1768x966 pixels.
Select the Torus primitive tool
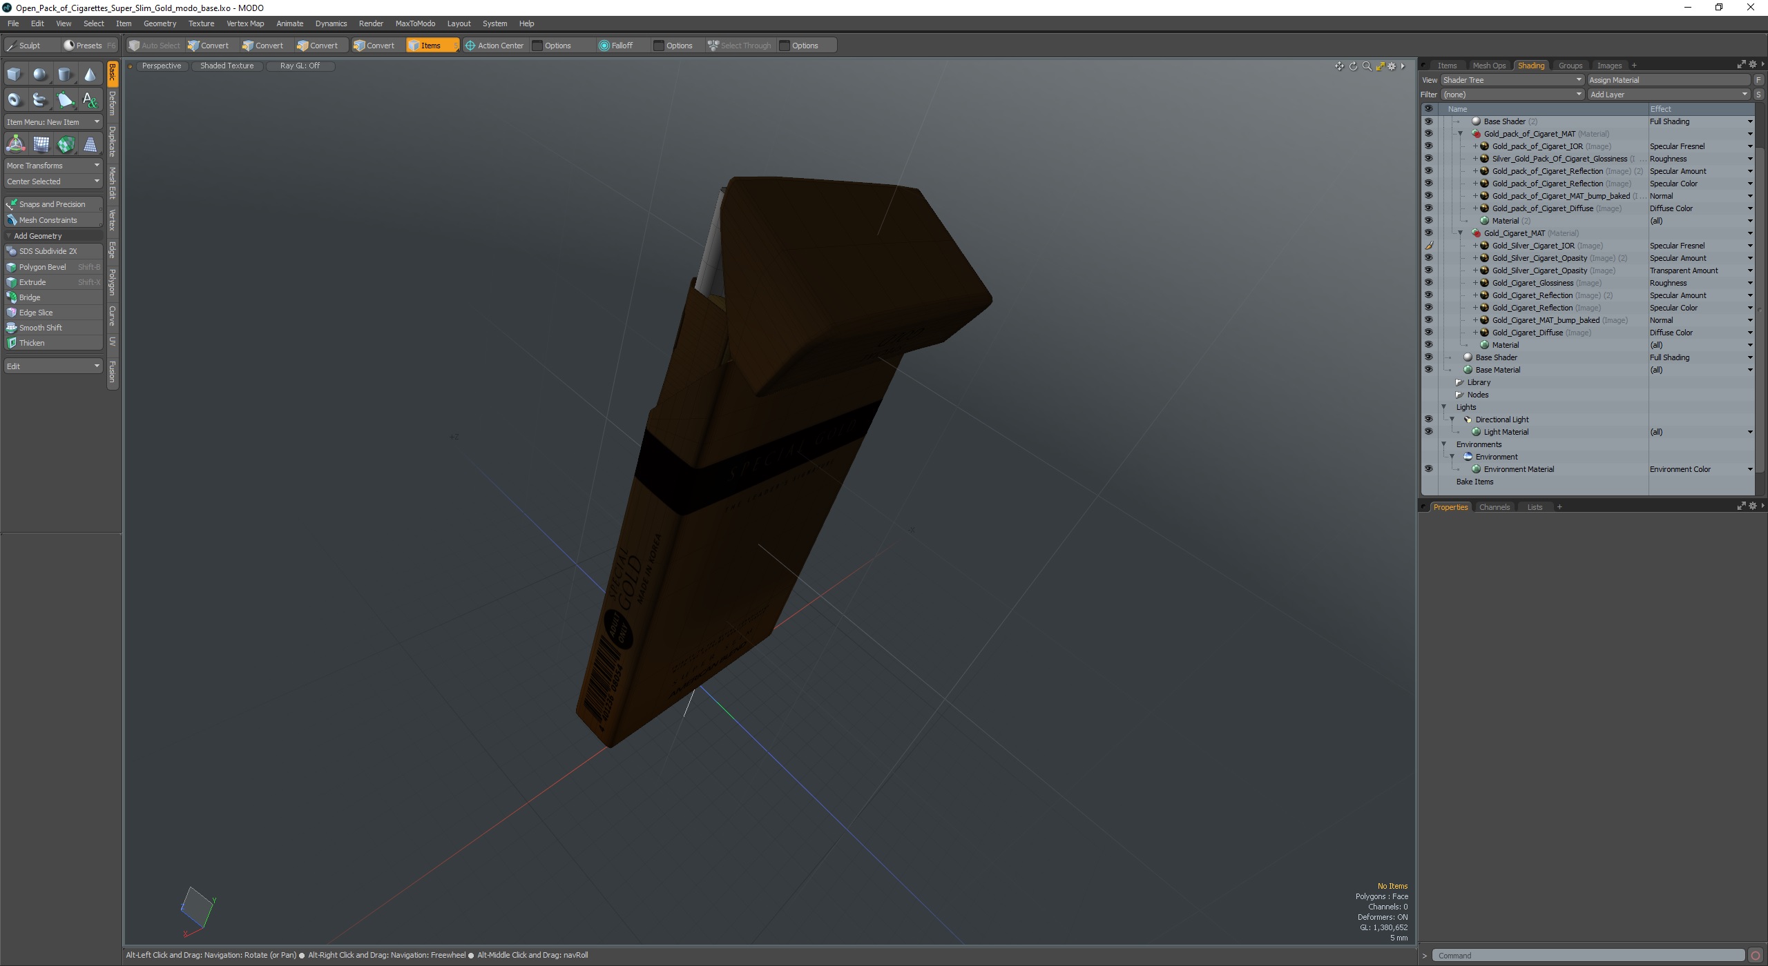click(x=15, y=100)
